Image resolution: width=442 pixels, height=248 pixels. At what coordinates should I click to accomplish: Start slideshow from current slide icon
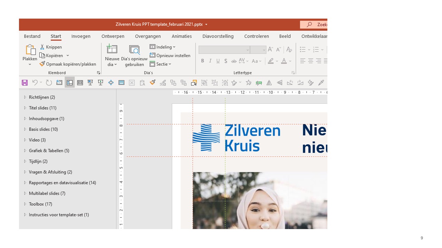point(100,83)
